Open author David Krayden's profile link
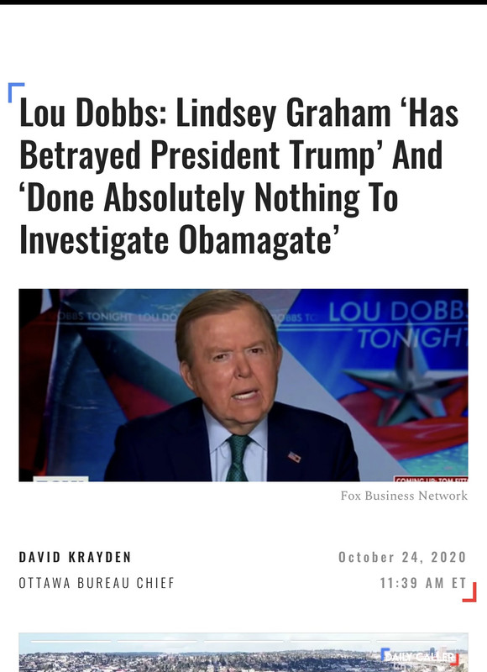The height and width of the screenshot is (672, 487). pyautogui.click(x=75, y=557)
